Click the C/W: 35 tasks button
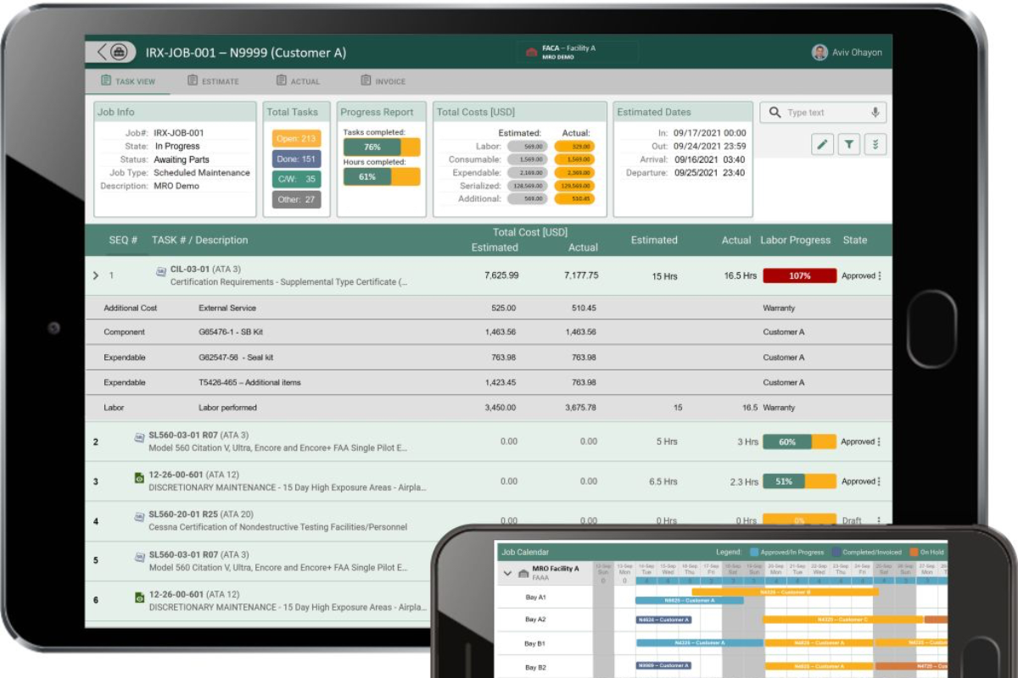This screenshot has height=678, width=1018. (x=296, y=179)
